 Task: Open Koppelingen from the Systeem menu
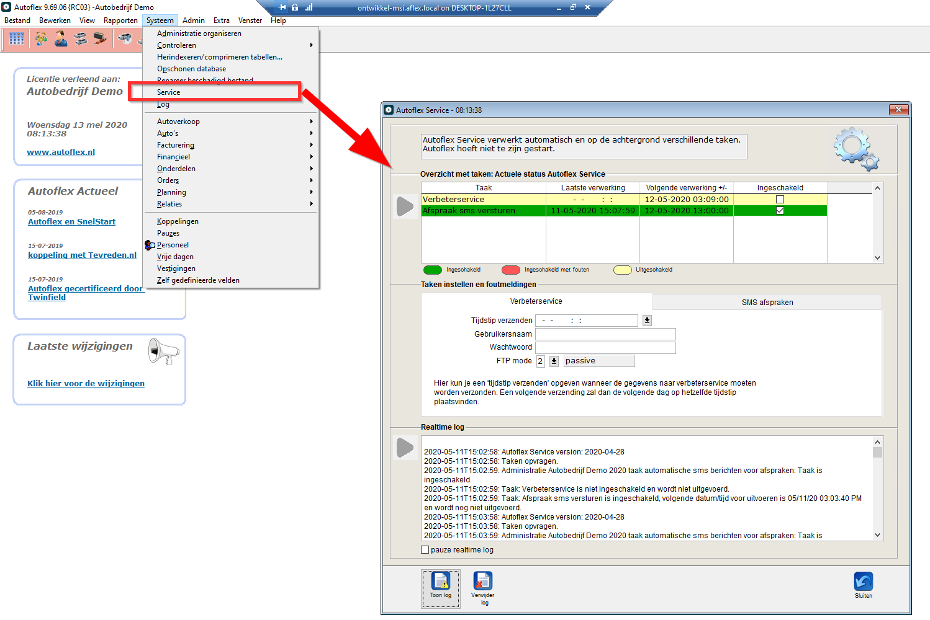pos(232,221)
